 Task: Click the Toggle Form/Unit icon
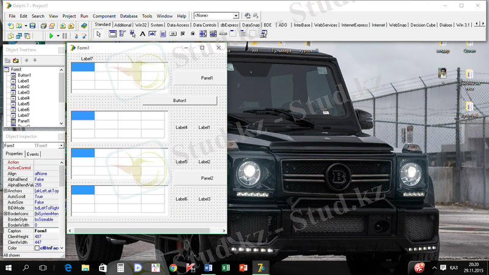point(28,36)
